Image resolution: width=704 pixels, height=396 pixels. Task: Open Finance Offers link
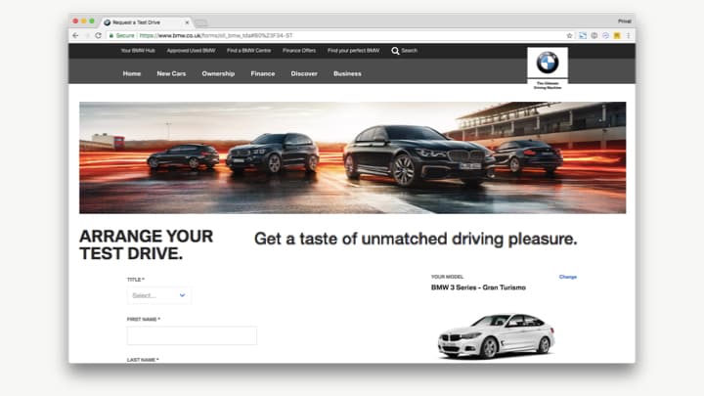299,51
